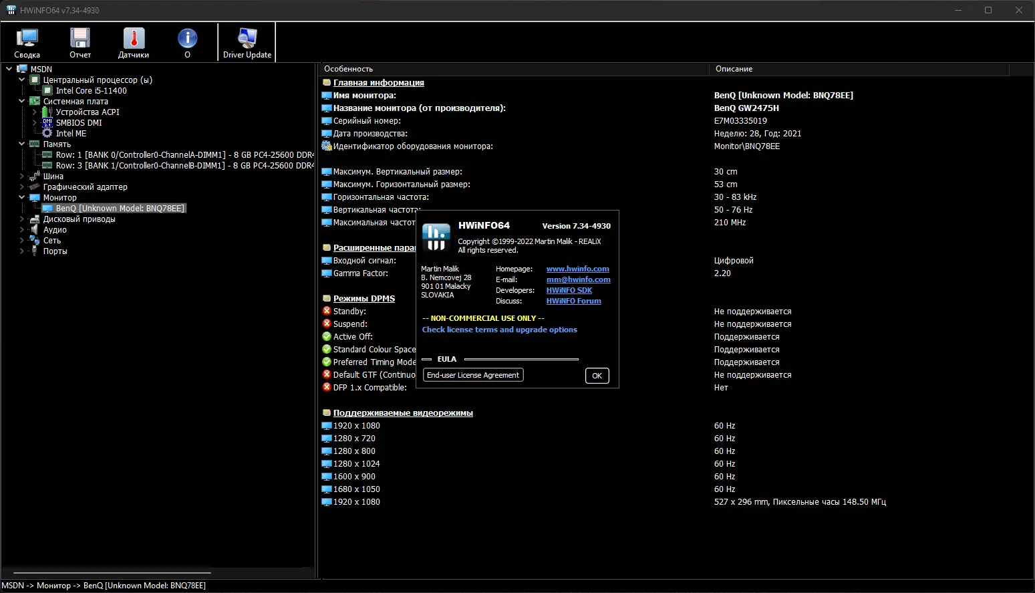The width and height of the screenshot is (1035, 593).
Task: Expand the Устройства ACPI node
Action: [34, 112]
